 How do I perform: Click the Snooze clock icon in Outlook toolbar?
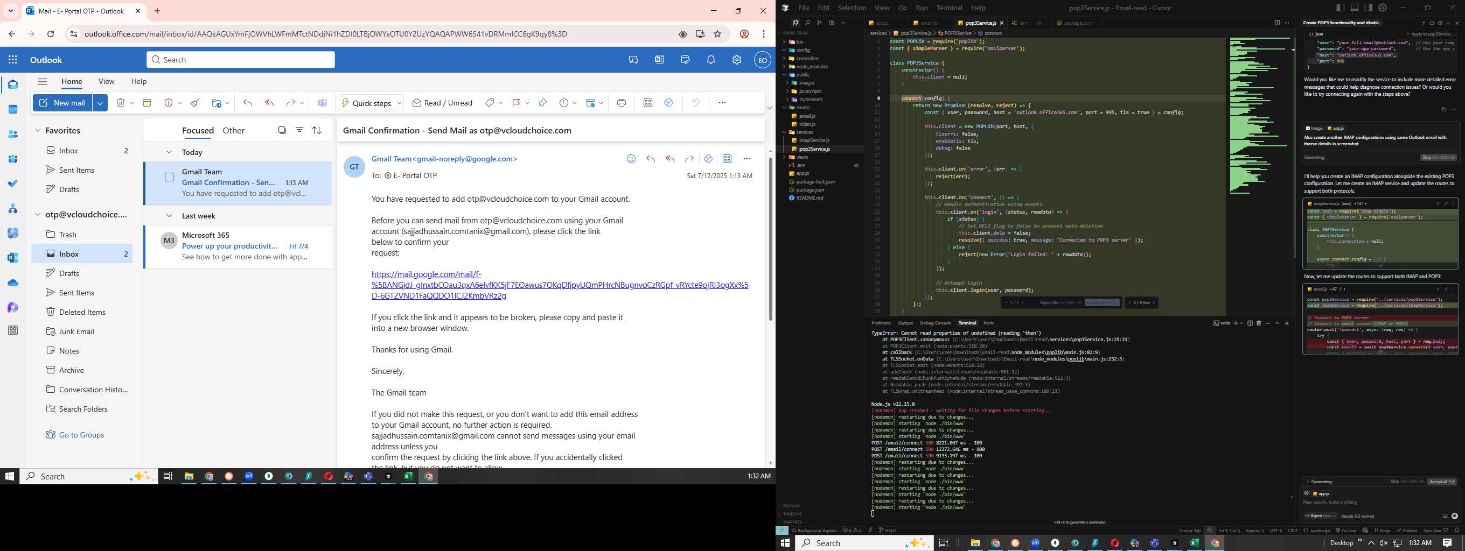coord(563,103)
